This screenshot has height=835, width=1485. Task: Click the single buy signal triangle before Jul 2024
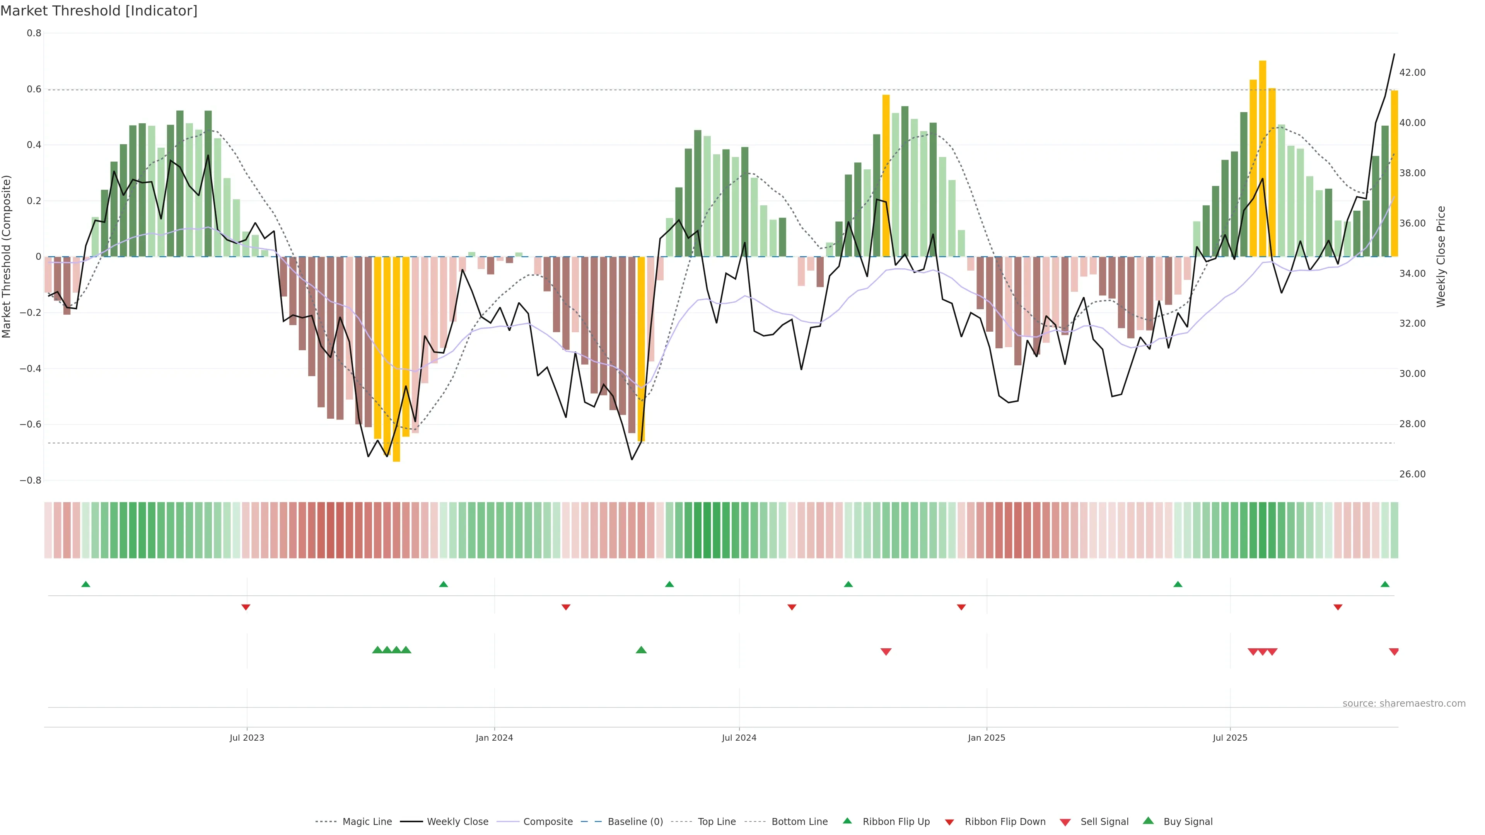(641, 650)
